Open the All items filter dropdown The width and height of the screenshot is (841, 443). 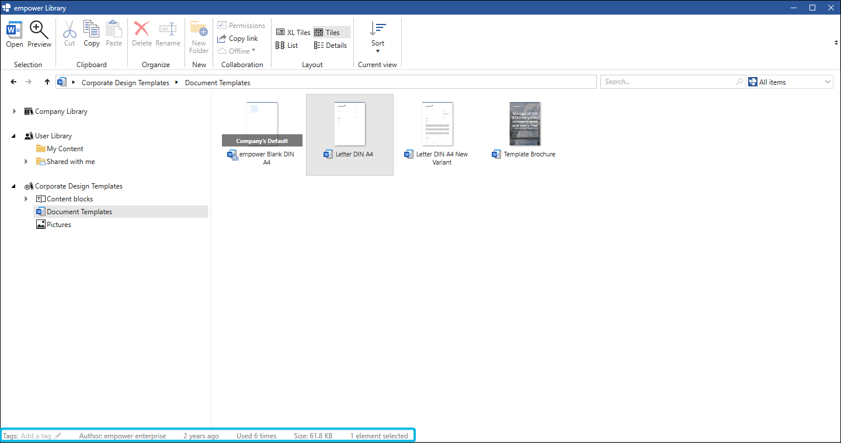[x=790, y=82]
